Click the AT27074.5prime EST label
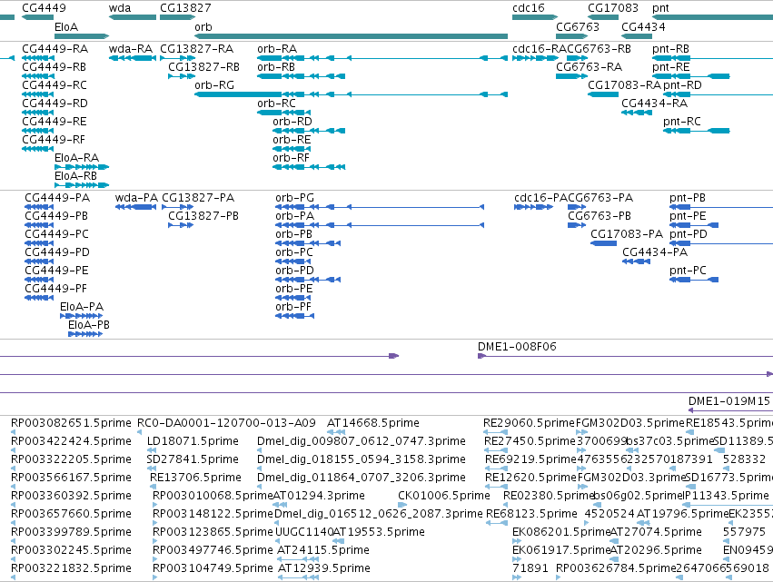Screen dimensions: 773x582 point(656,532)
